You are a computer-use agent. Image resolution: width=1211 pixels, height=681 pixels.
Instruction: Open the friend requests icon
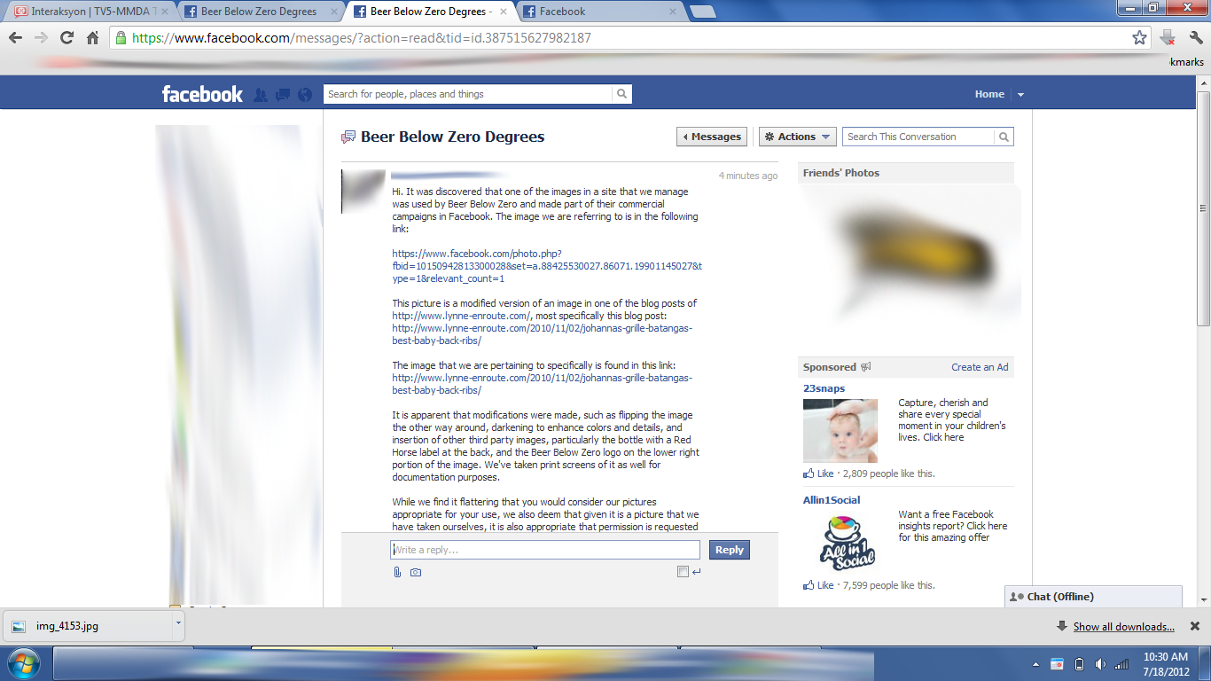(261, 94)
